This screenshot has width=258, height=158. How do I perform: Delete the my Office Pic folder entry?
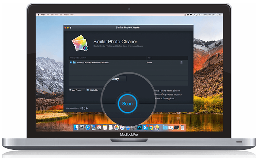pyautogui.click(x=182, y=63)
